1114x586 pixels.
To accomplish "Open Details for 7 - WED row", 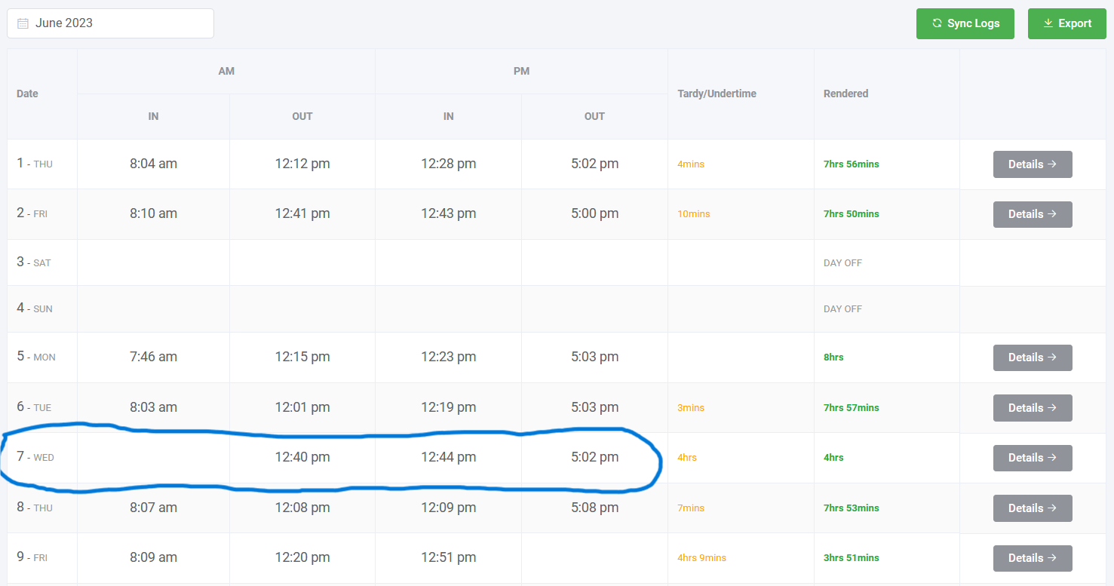I will click(1032, 458).
